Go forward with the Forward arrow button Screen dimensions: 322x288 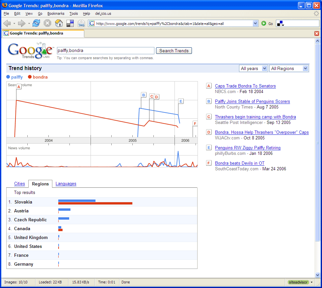[21, 23]
